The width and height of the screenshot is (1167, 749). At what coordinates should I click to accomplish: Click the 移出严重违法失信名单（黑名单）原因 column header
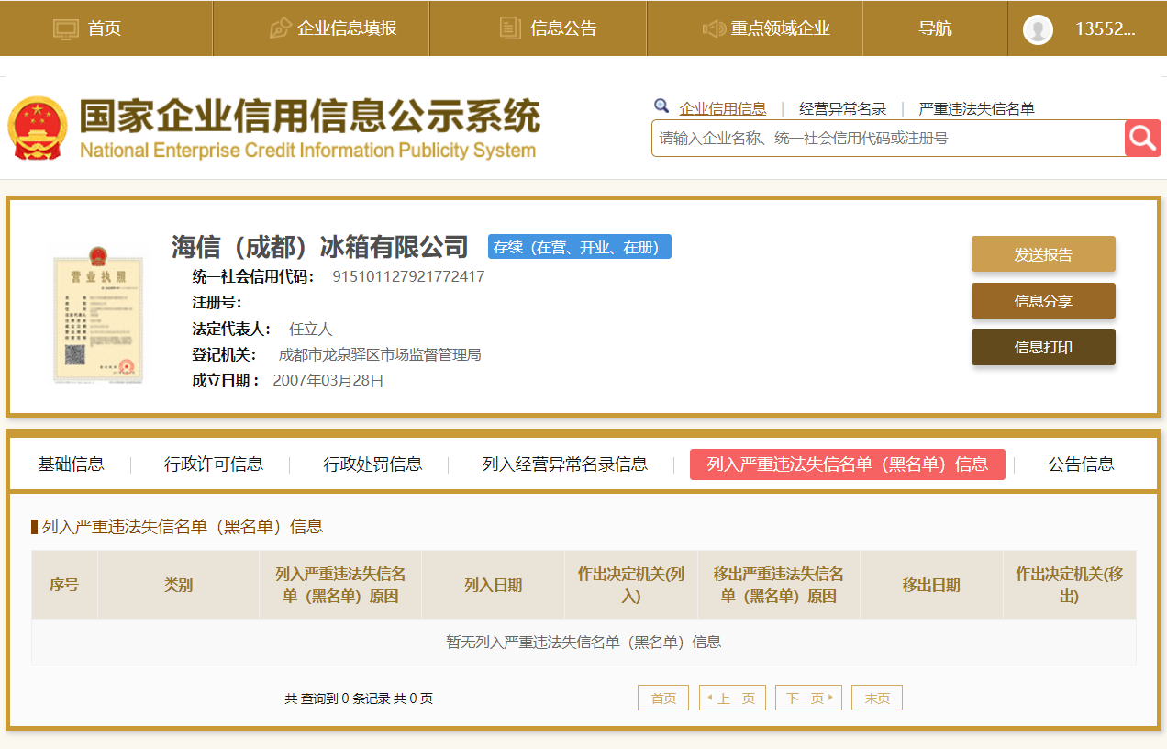point(779,585)
